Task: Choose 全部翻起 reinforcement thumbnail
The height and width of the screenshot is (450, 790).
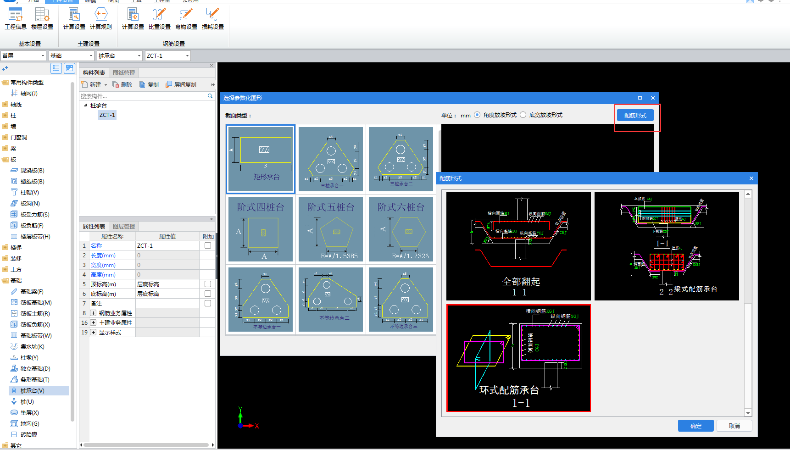Action: pyautogui.click(x=518, y=246)
